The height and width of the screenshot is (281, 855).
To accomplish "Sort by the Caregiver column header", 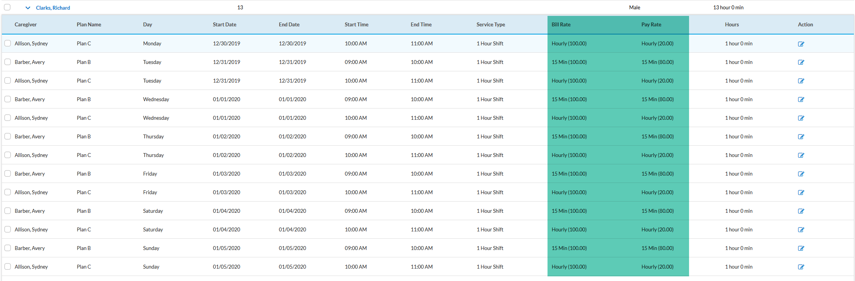I will click(26, 24).
